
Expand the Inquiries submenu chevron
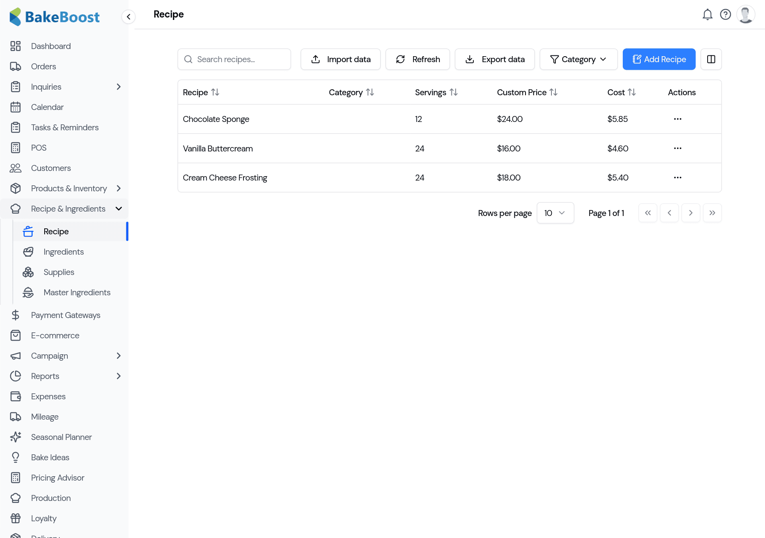tap(118, 87)
